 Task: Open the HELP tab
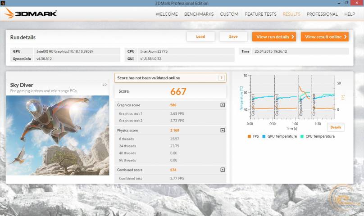click(x=350, y=14)
